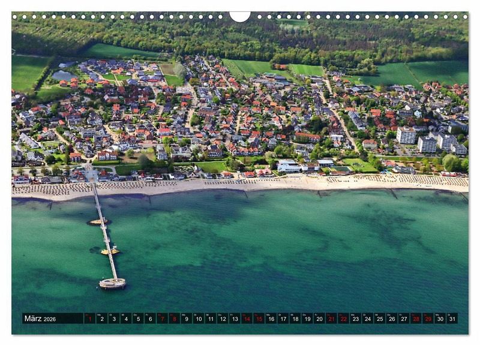Click the round pier head platform
Image resolution: width=480 pixels, height=346 pixels.
pyautogui.click(x=112, y=283)
